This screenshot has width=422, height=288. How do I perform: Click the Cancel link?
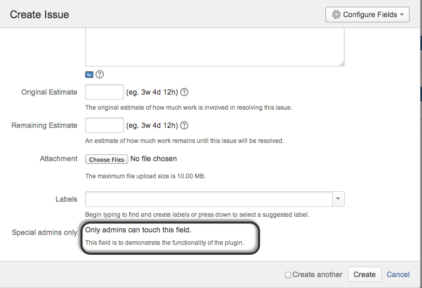398,274
